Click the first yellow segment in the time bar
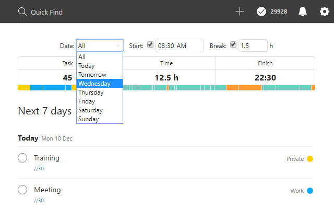 pos(24,88)
